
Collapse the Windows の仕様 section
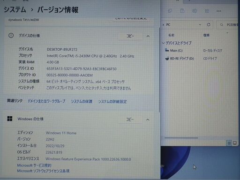pyautogui.click(x=148, y=120)
